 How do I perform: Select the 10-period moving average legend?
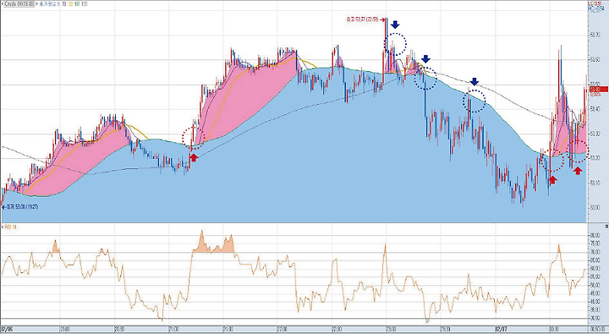[64, 4]
